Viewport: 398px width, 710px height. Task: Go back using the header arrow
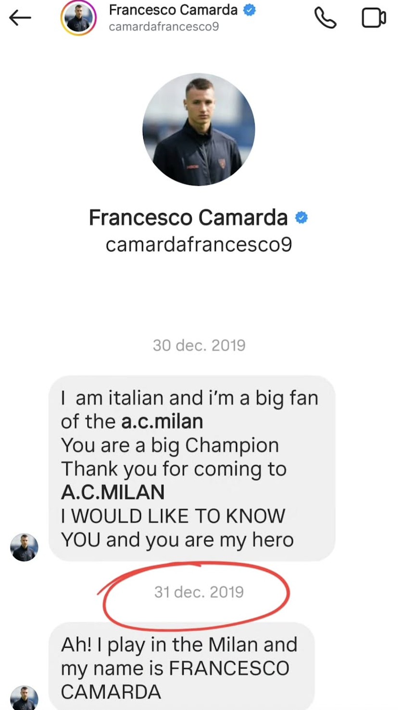point(20,18)
